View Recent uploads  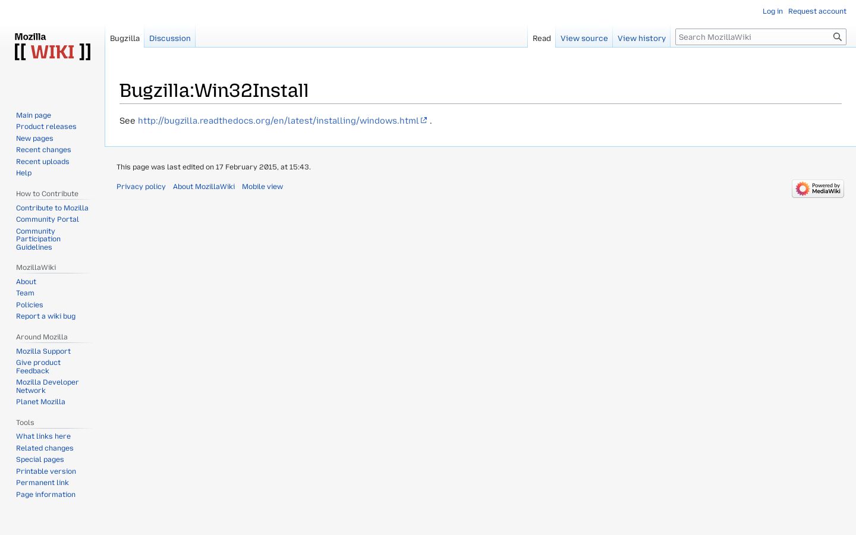pos(43,162)
